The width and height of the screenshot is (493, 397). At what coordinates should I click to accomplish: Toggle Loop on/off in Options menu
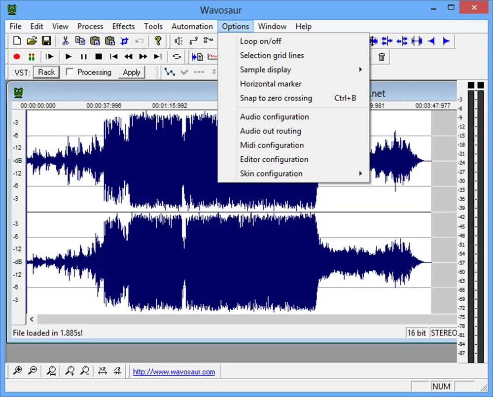(293, 41)
